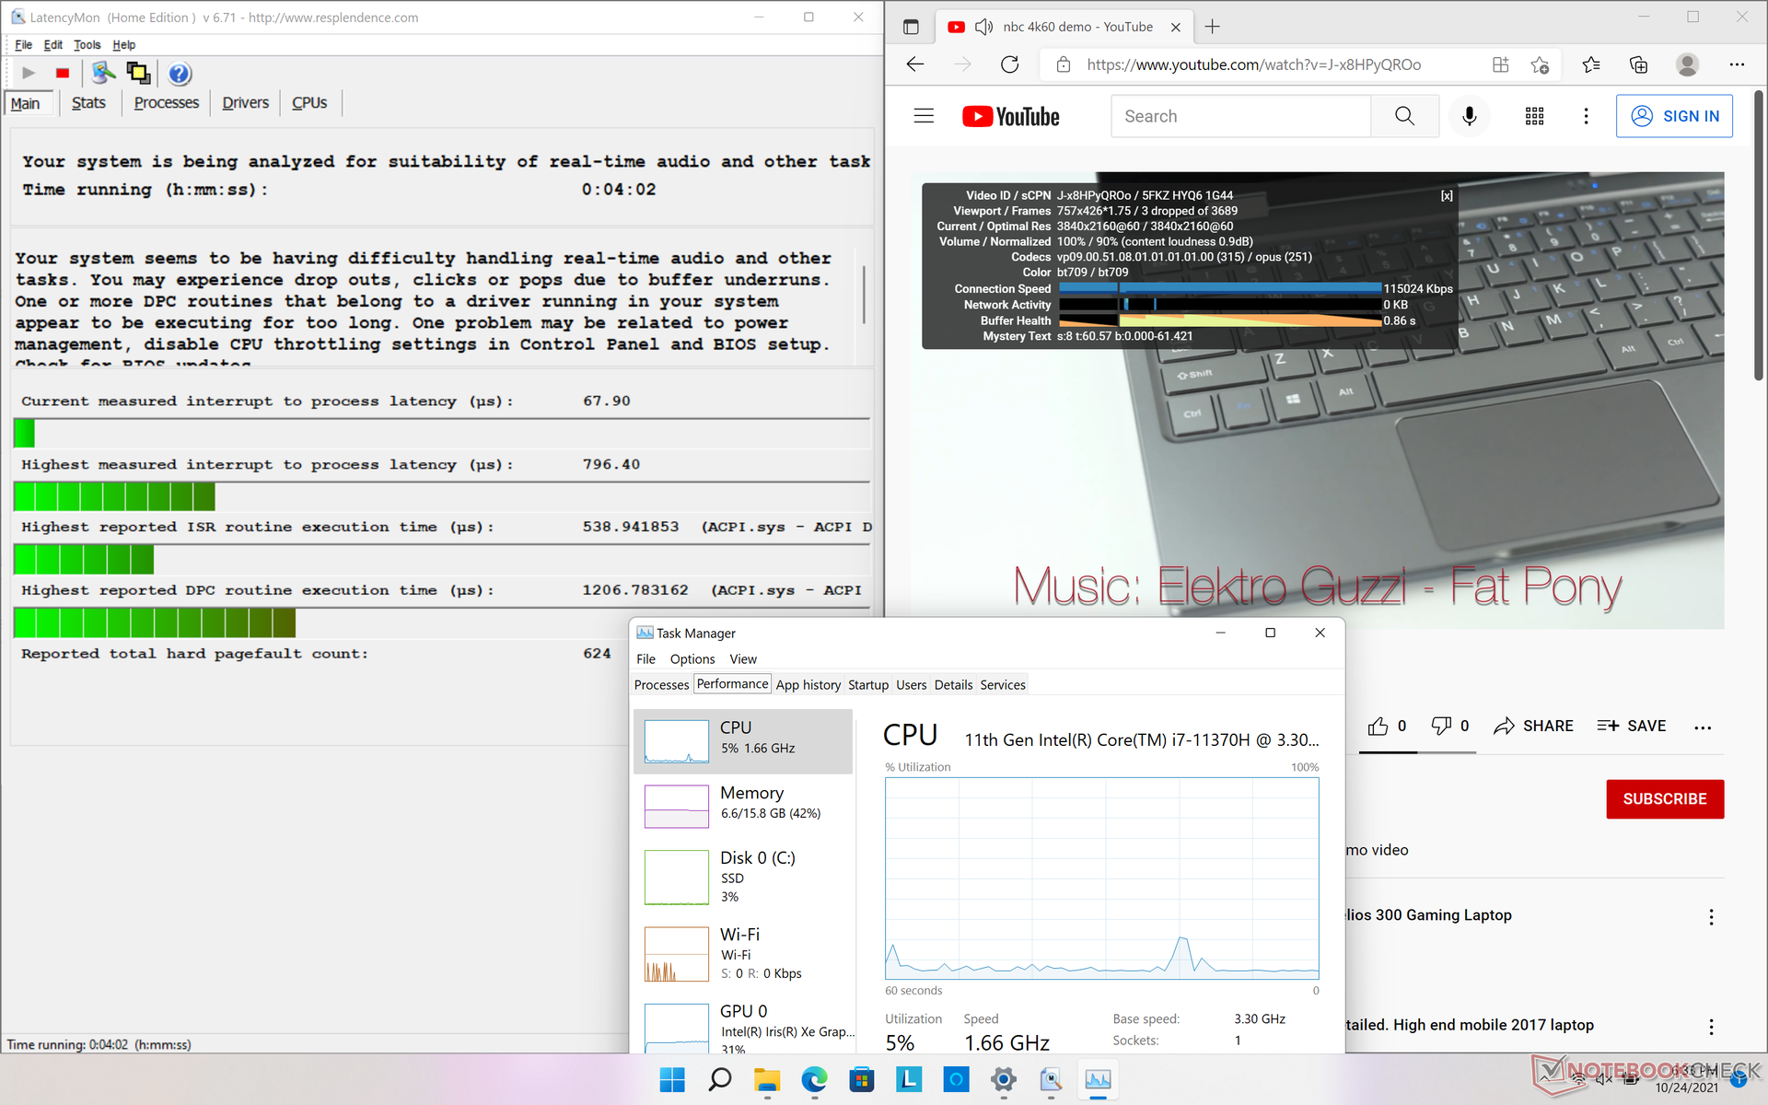Switch to Drivers tab in LatencyMon
The image size is (1768, 1105).
245,103
